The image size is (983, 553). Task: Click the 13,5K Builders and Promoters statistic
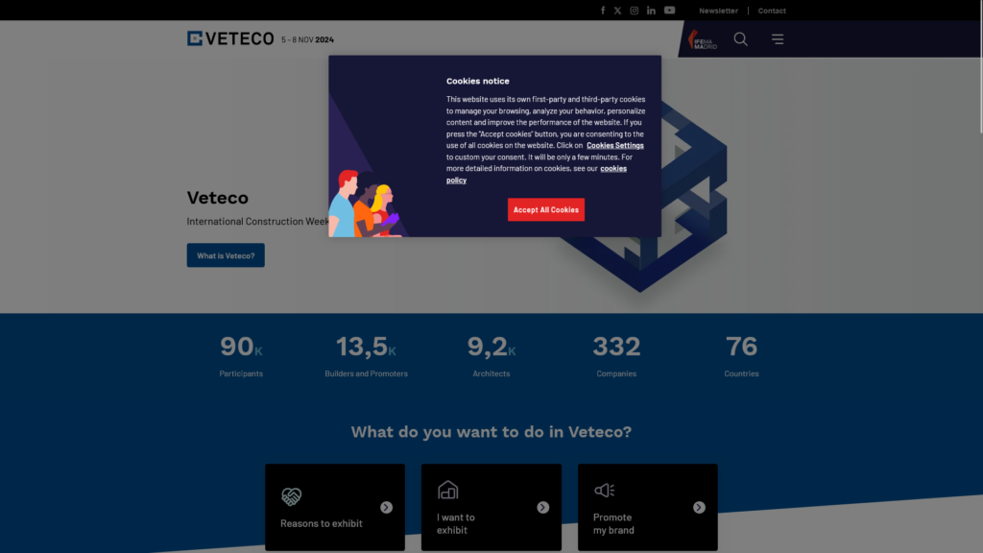tap(366, 355)
